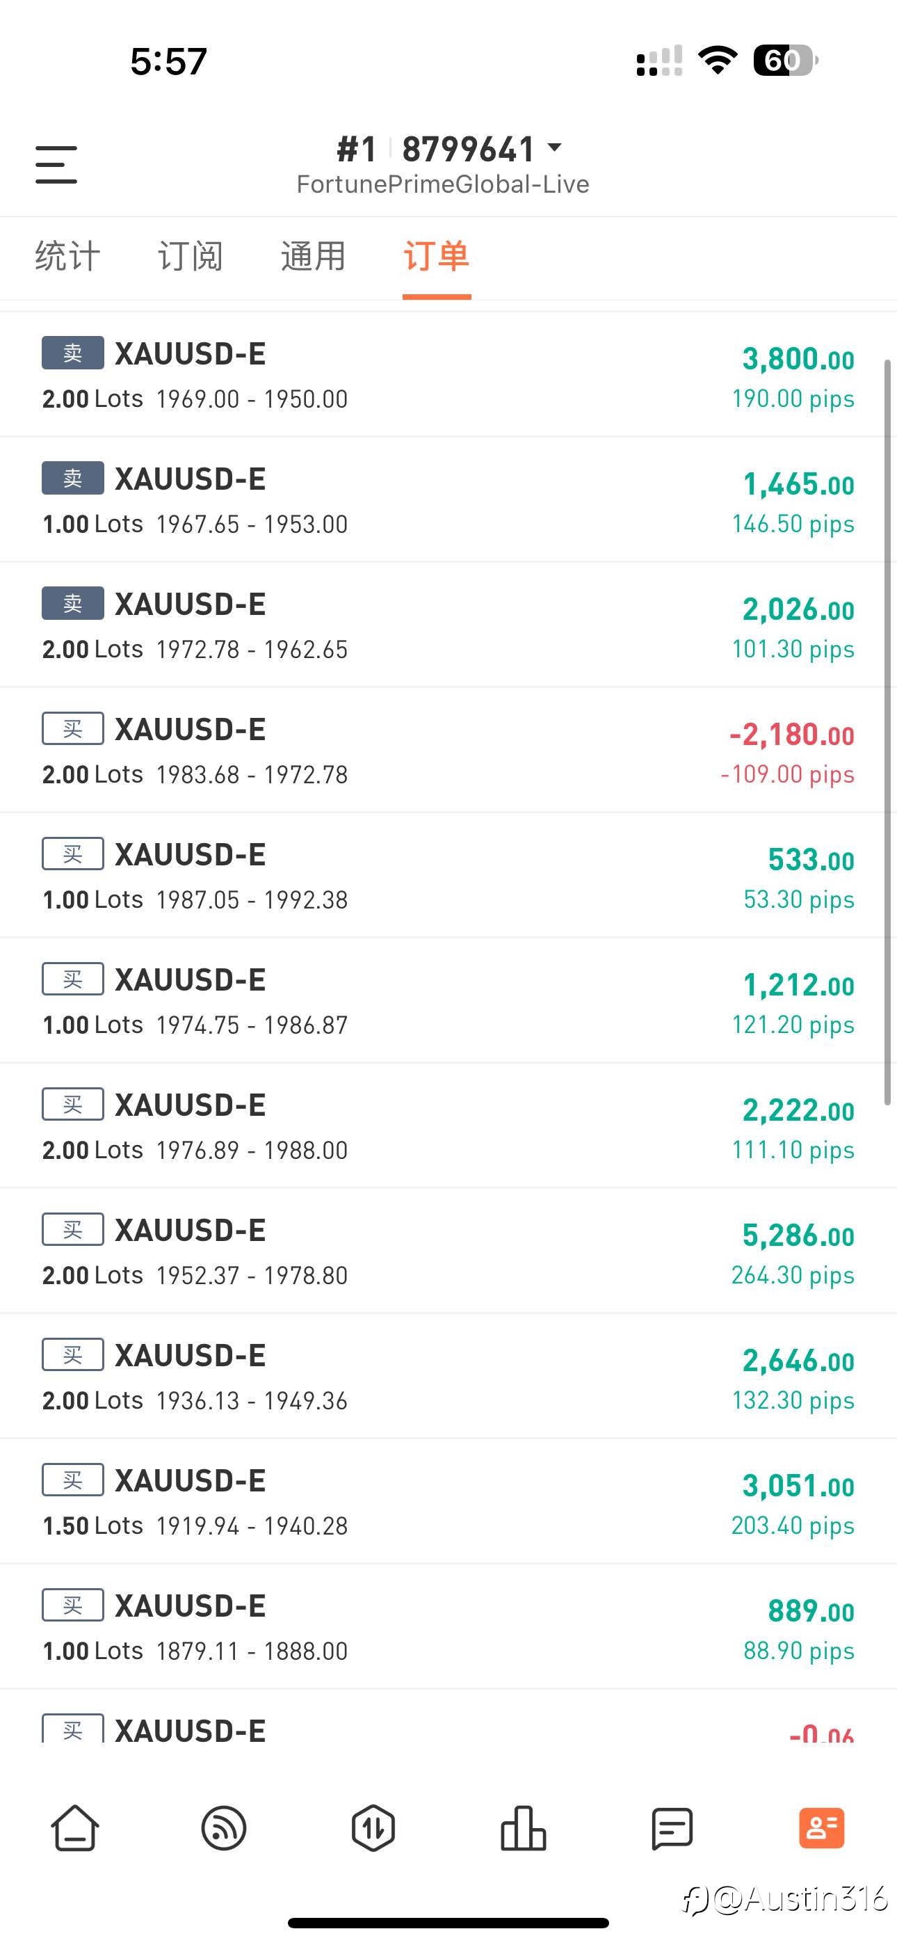Open the order with 5,286.00 profit

click(x=448, y=1251)
